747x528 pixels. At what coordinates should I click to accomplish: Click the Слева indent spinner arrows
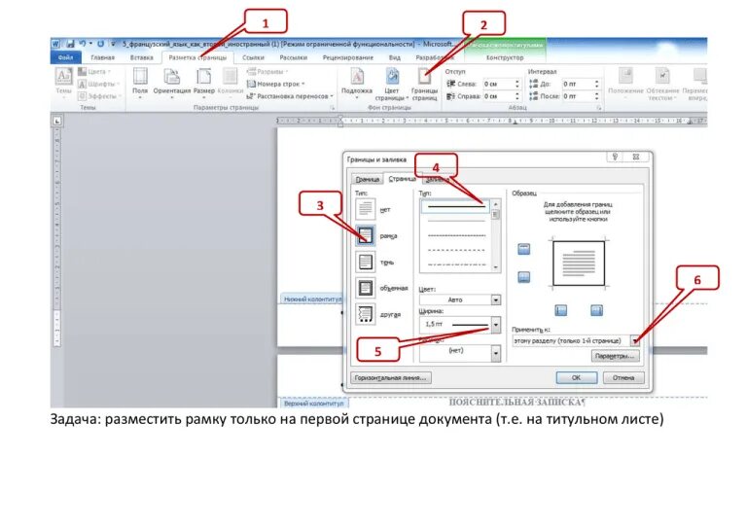[x=516, y=84]
